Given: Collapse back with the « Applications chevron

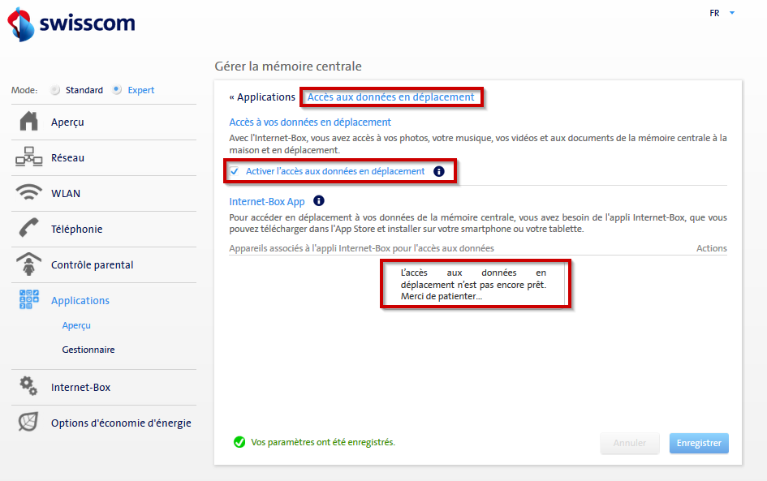Looking at the screenshot, I should pyautogui.click(x=261, y=96).
